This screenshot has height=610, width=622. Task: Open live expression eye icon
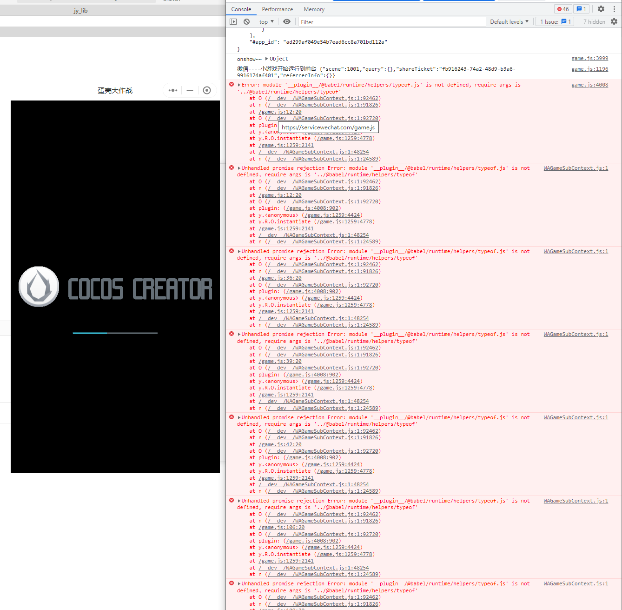[x=287, y=22]
